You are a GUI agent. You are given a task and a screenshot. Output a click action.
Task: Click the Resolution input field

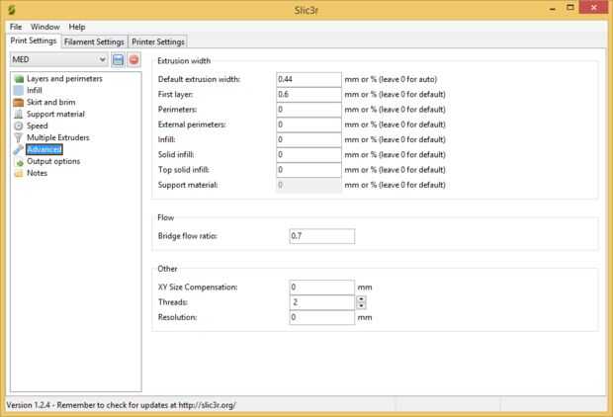click(322, 317)
